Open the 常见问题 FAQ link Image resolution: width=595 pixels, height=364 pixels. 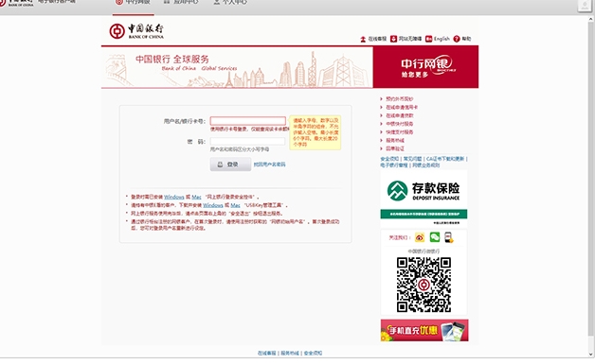pyautogui.click(x=412, y=159)
